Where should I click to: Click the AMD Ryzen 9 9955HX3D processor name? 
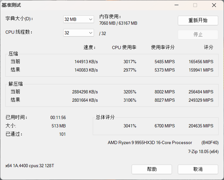pos(150,143)
